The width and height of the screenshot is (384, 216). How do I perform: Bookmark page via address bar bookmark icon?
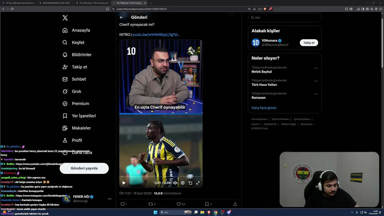[x=107, y=9]
